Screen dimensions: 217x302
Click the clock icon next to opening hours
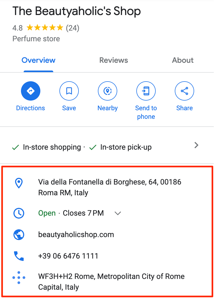19,213
